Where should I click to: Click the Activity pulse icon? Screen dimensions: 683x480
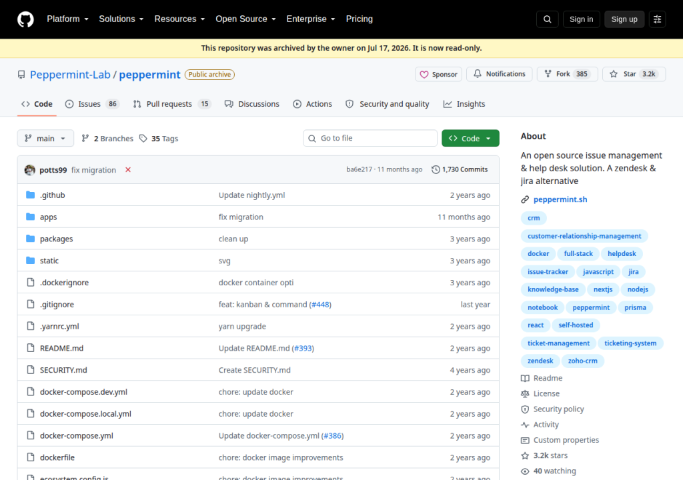525,425
